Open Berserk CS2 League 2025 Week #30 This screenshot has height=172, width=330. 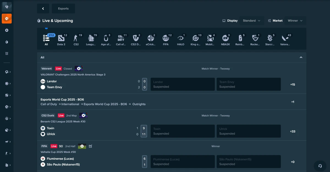(x=63, y=122)
